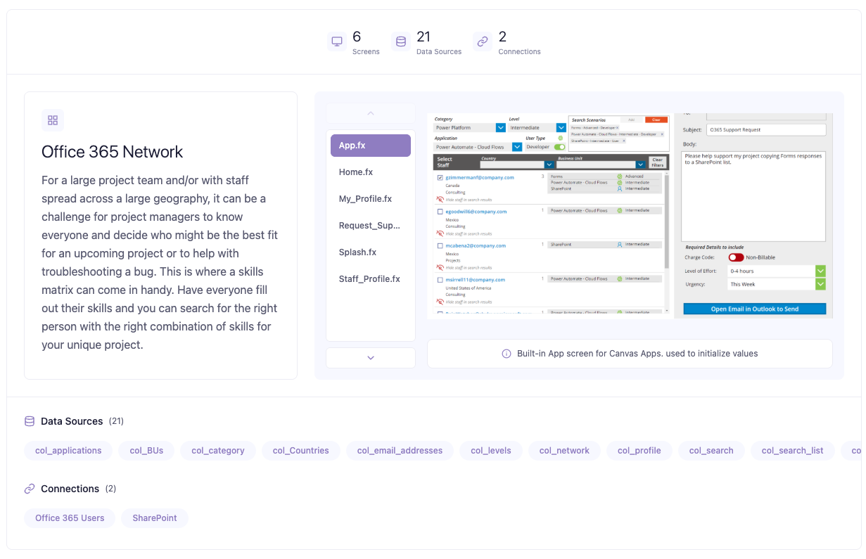Click the up chevron above the screens list
This screenshot has height=559, width=866.
[371, 113]
